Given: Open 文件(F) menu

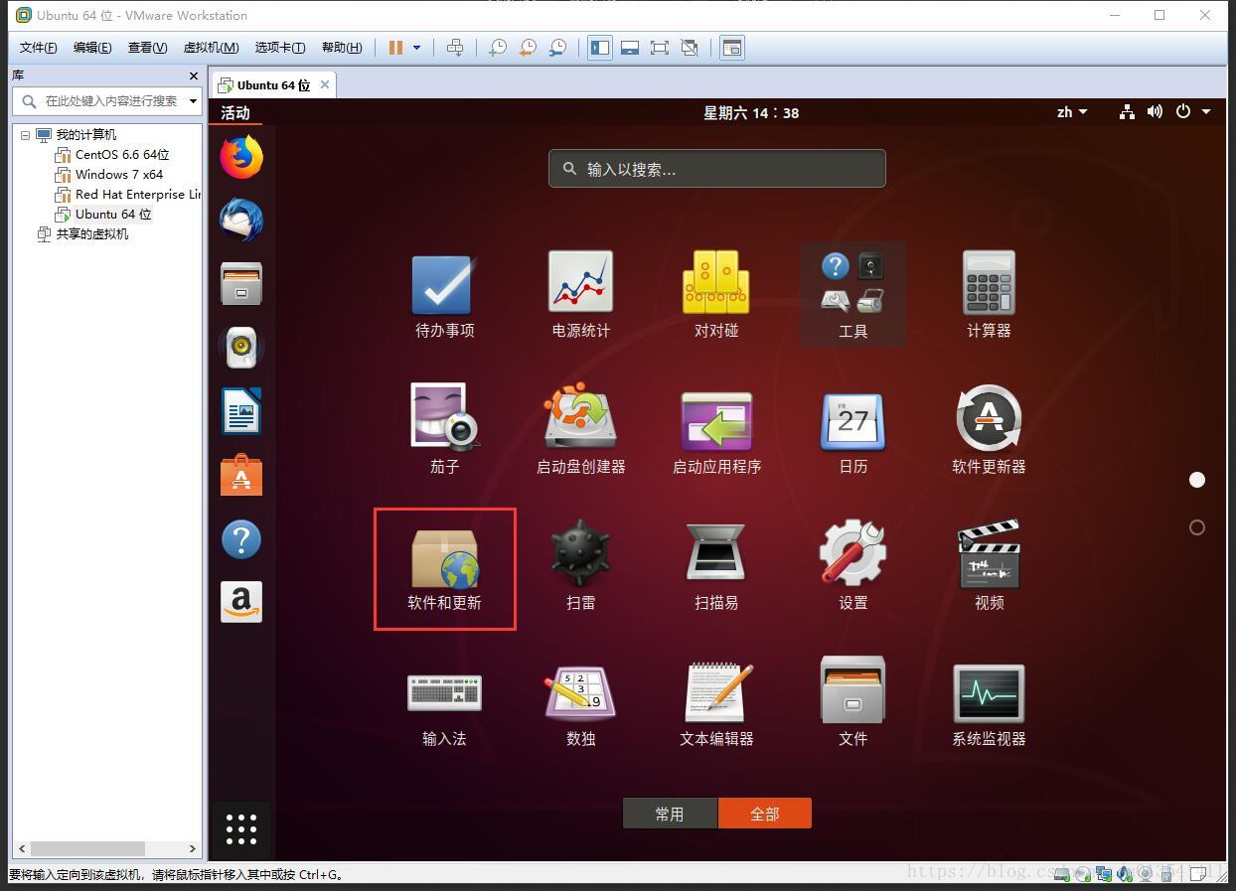Looking at the screenshot, I should (x=39, y=48).
